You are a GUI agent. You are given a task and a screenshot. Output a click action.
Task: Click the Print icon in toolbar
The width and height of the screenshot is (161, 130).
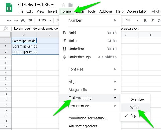click(23, 20)
